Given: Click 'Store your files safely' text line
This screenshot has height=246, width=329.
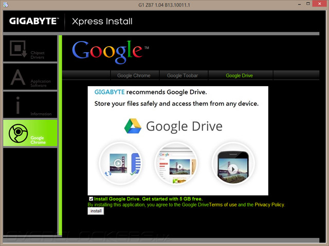Looking at the screenshot, I should pos(176,104).
